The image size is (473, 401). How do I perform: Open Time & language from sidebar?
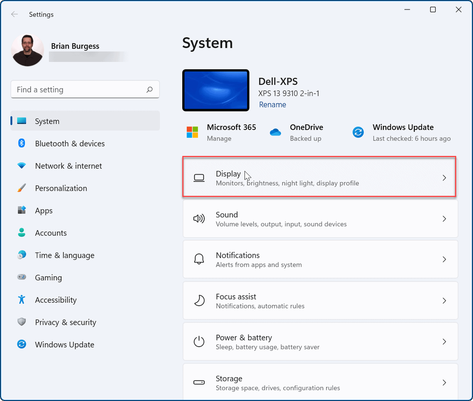point(64,255)
